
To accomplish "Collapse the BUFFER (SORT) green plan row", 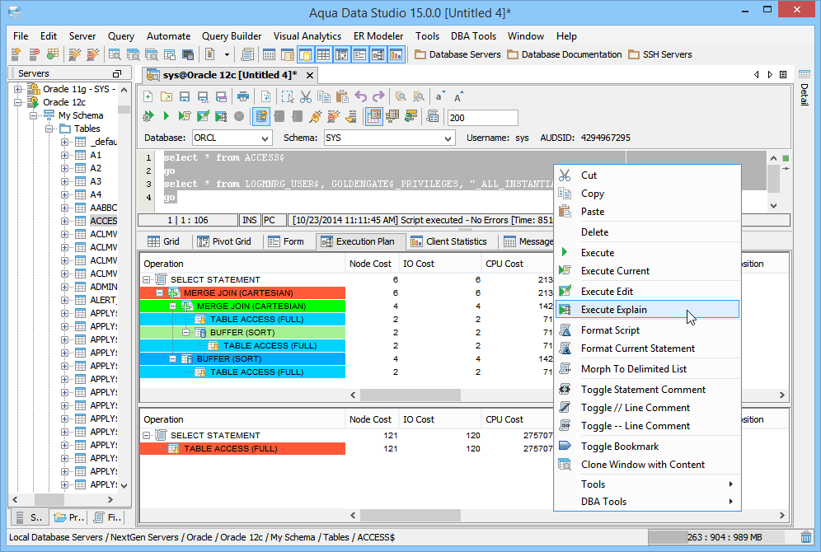I will 185,333.
